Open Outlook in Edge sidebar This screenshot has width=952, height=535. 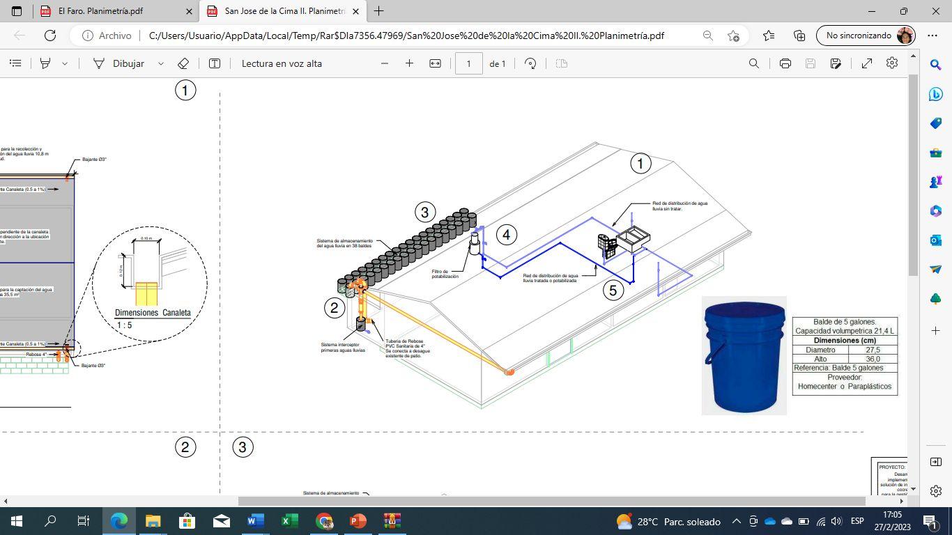tap(936, 240)
